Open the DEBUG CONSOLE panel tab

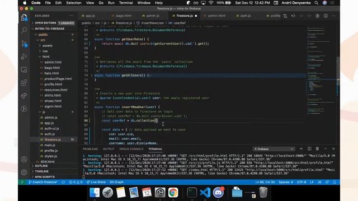coord(131,149)
